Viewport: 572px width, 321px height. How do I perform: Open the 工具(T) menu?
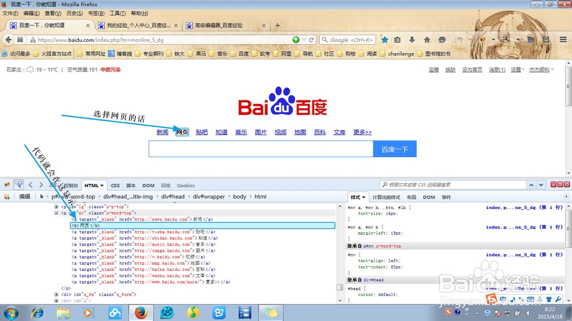point(118,13)
